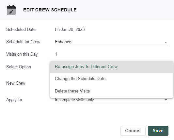This screenshot has width=174, height=140.
Task: Click the Enhance crew selection field
Action: pyautogui.click(x=112, y=42)
